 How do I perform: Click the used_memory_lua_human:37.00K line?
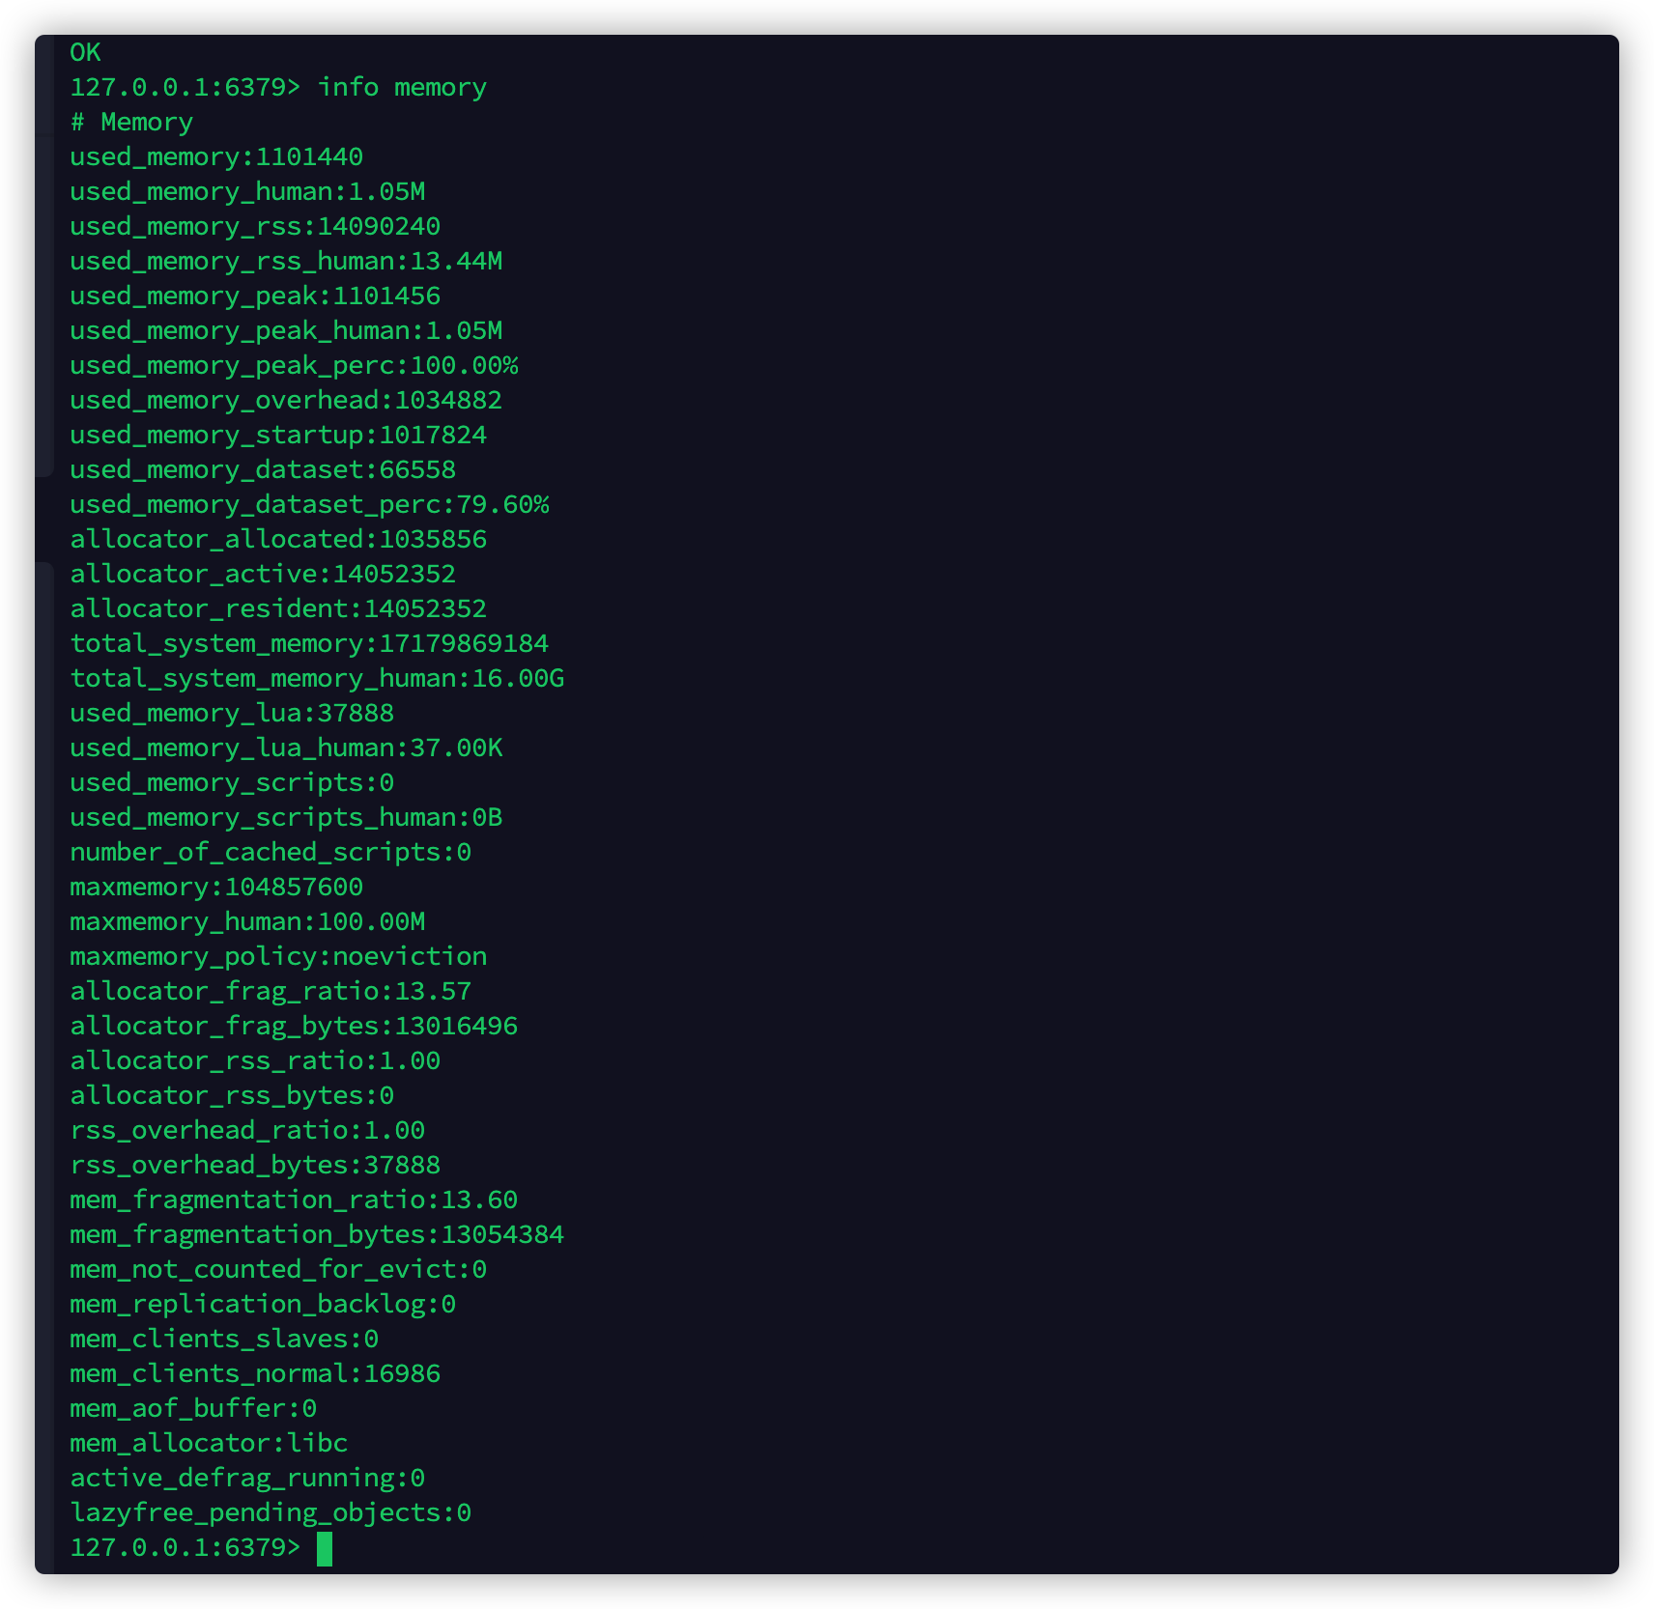point(286,748)
